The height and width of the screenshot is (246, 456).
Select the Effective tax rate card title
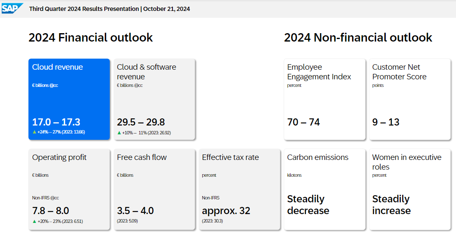click(230, 157)
